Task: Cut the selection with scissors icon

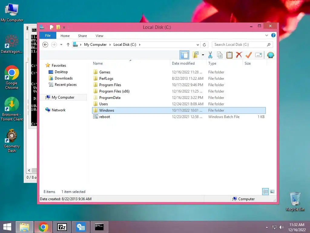Action: click(x=210, y=55)
